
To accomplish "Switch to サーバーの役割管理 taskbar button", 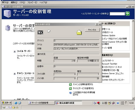I will [x=41, y=103].
